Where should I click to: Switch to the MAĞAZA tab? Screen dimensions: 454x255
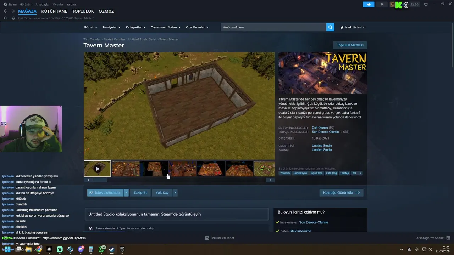[27, 11]
